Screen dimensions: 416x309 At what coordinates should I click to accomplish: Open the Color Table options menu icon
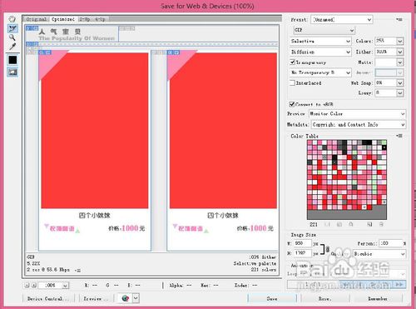[x=399, y=136]
